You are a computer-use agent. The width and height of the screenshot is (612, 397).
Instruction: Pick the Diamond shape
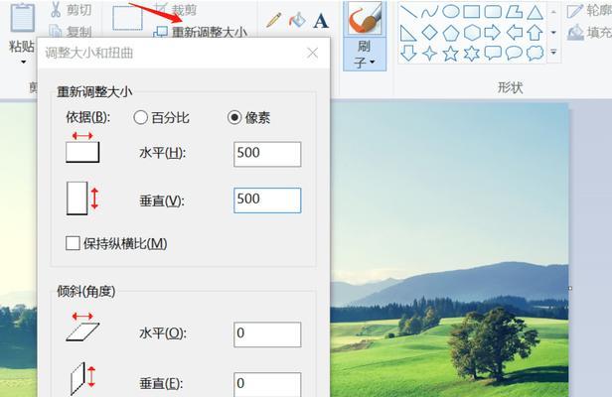point(430,33)
